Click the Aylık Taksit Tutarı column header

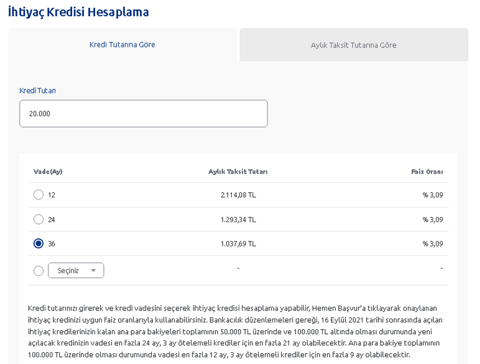[x=238, y=172]
